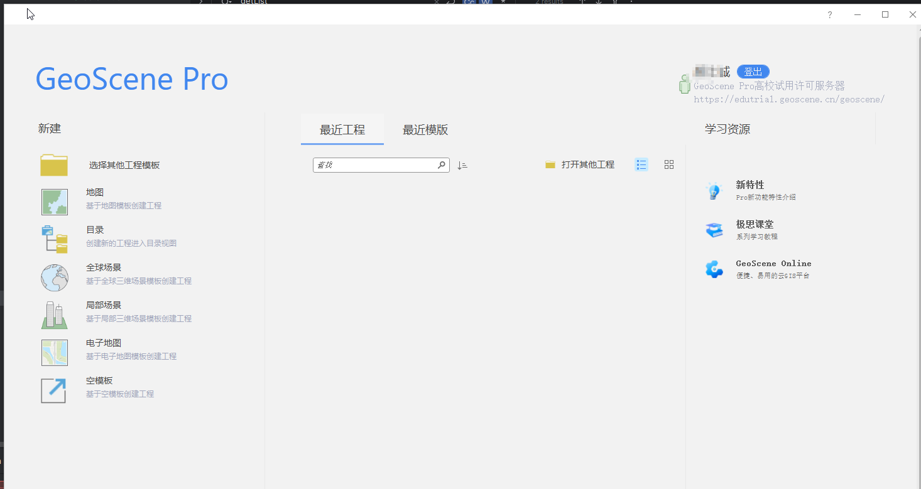Switch to 最近模版 tab

click(x=425, y=130)
